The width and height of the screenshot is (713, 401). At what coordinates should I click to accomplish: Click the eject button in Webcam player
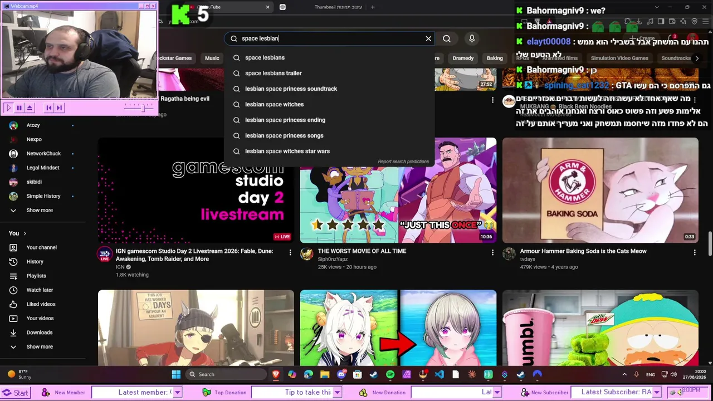(x=30, y=108)
